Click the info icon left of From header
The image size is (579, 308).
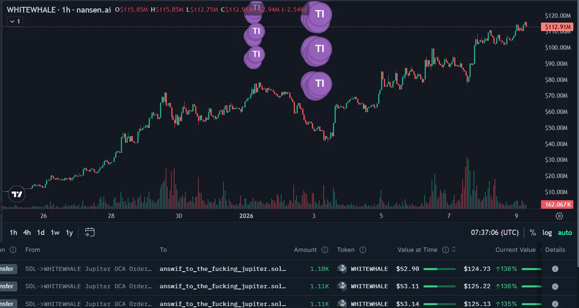click(x=13, y=250)
